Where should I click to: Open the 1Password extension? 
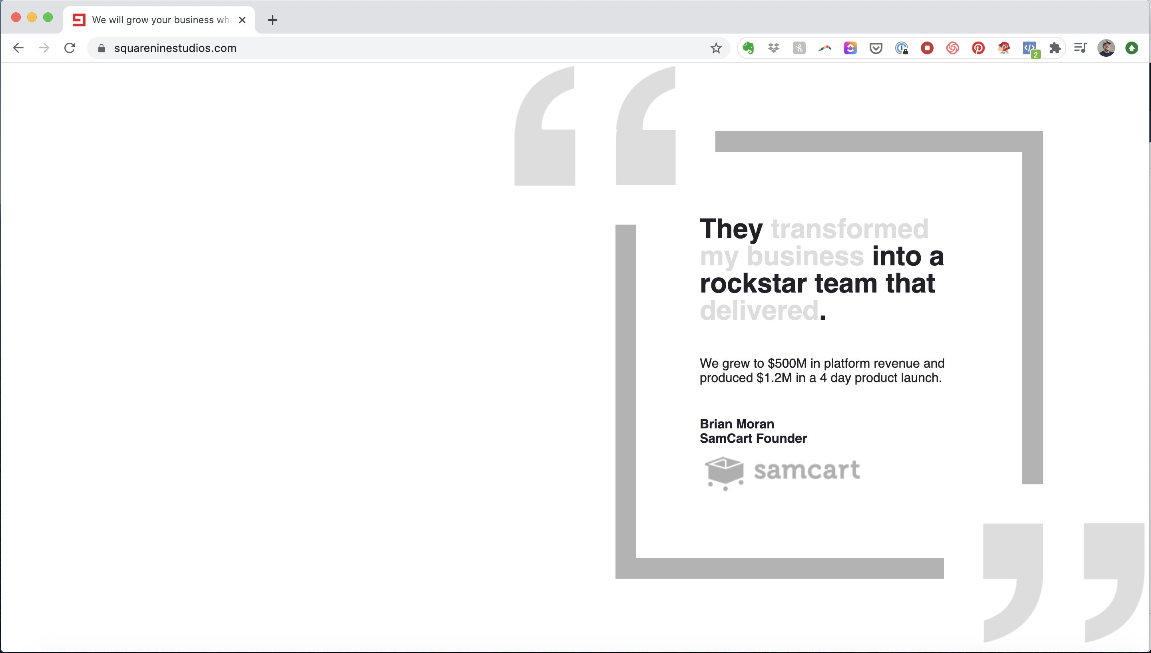coord(901,48)
